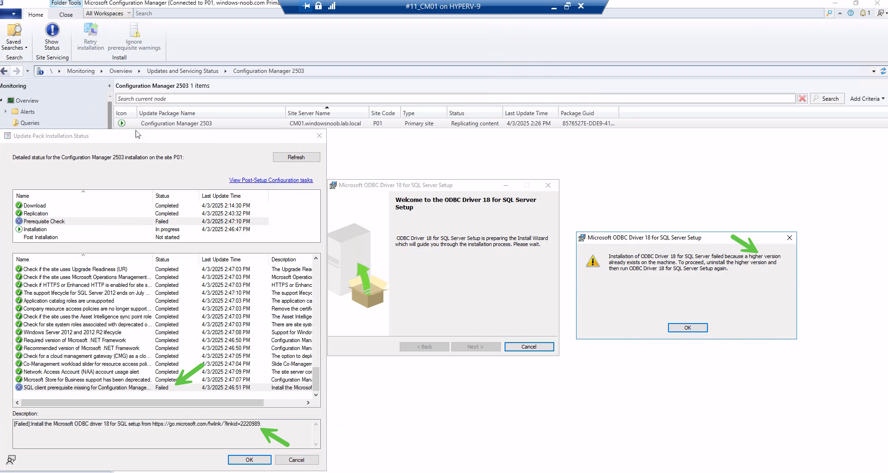The image size is (888, 473).
Task: Collapse the Overview tree node
Action: (x=1, y=101)
